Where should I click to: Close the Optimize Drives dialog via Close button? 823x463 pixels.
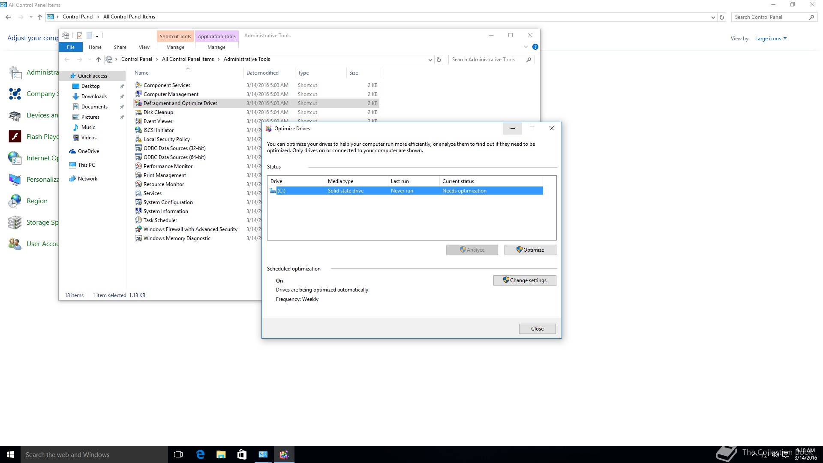(x=538, y=329)
